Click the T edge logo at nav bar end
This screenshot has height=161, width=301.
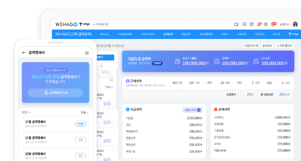pyautogui.click(x=293, y=34)
